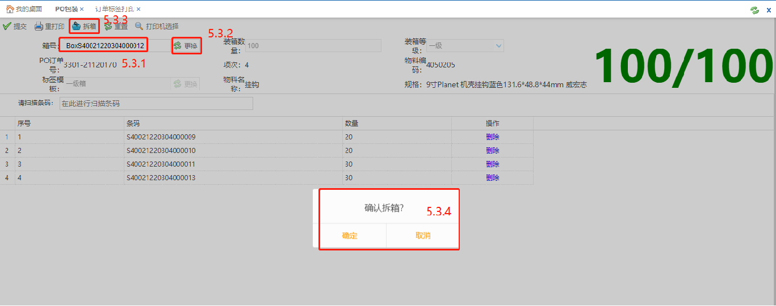This screenshot has height=306, width=776.
Task: Confirm unpacking with 确定 button
Action: (x=350, y=236)
